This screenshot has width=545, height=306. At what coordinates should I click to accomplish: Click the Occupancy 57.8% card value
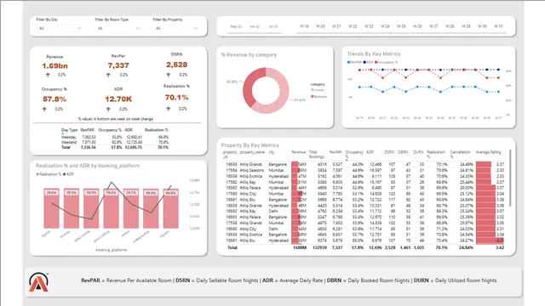click(x=54, y=99)
